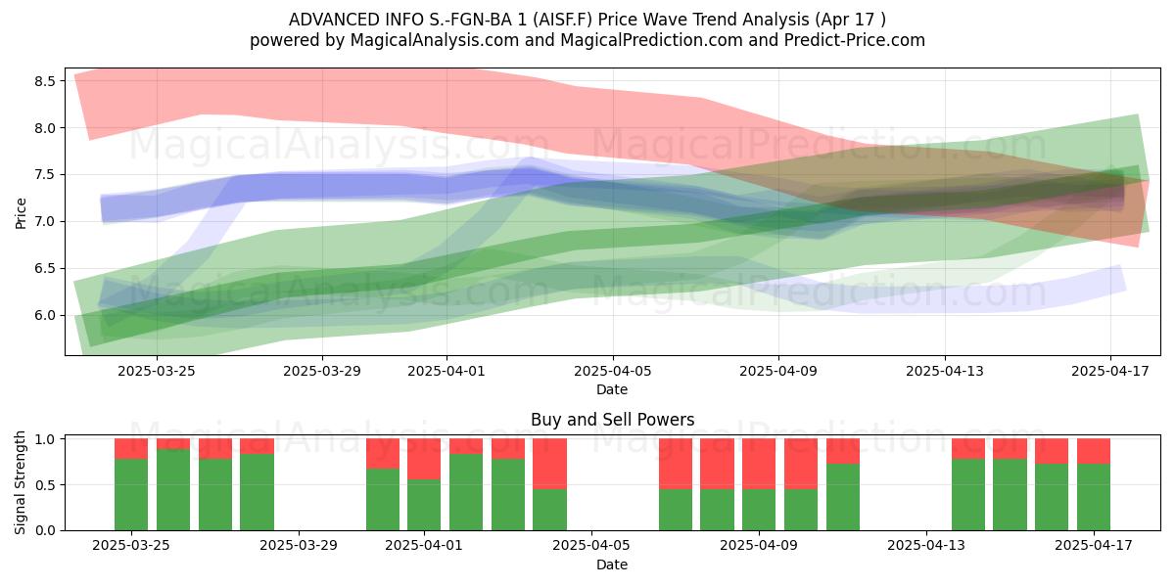Click the 1.0 signal strength tick
This screenshot has width=1175, height=587.
(47, 439)
